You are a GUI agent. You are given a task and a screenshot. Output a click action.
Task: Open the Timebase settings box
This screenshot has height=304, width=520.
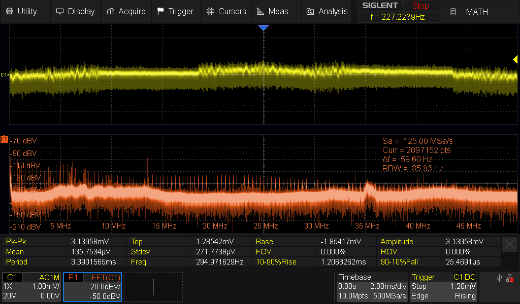[372, 287]
